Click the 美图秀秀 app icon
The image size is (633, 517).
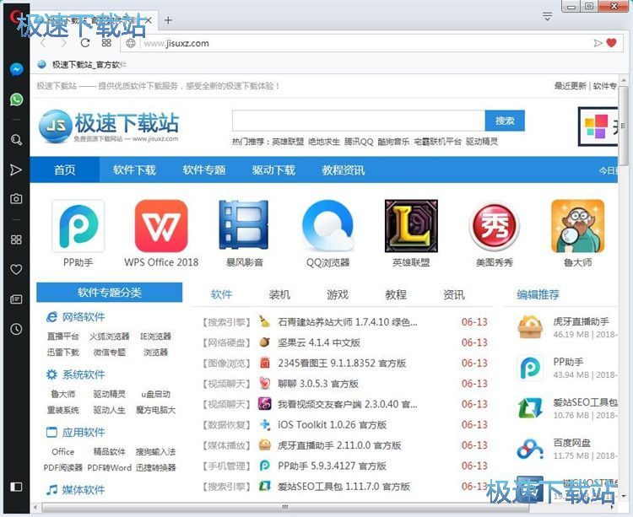click(494, 226)
